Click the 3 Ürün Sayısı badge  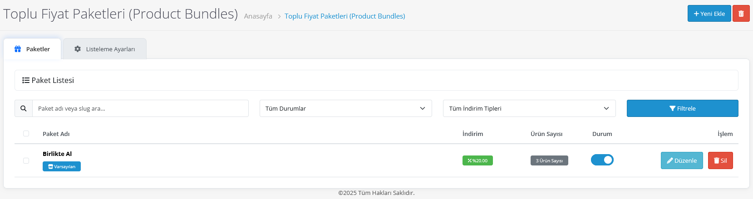(x=549, y=160)
